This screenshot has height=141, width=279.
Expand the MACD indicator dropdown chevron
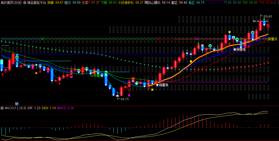[x=2, y=108]
